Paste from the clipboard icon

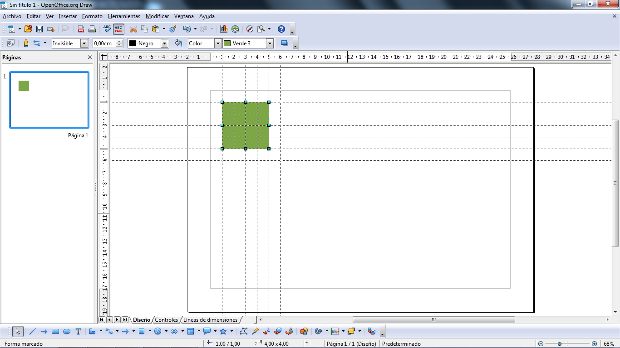click(x=156, y=29)
